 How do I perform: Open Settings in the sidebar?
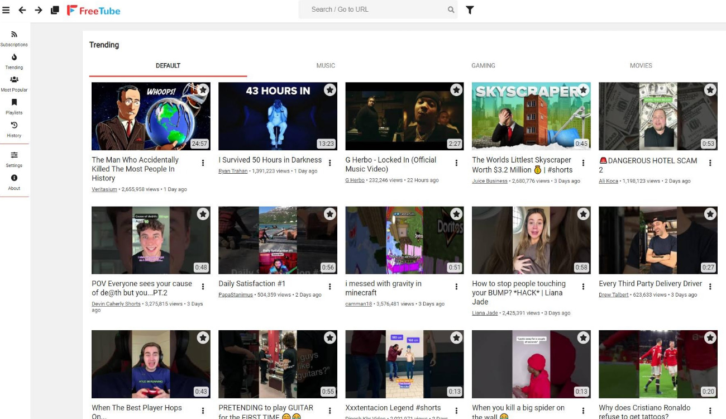14,159
